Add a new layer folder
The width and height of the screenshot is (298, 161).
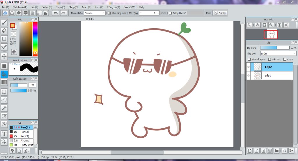point(276,151)
